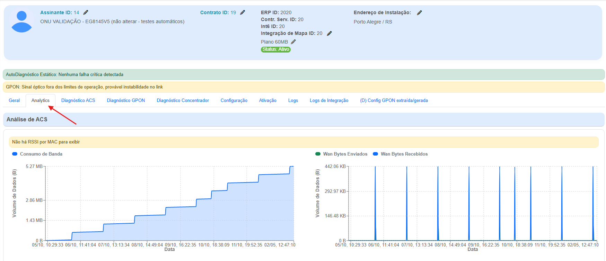This screenshot has height=261, width=606.
Task: Click the pencil icon next to Assinante ID
Action: tap(86, 12)
